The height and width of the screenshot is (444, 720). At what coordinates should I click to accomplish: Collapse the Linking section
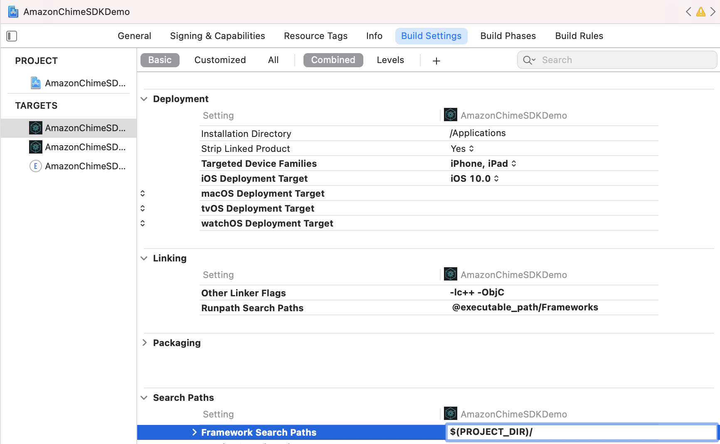144,259
